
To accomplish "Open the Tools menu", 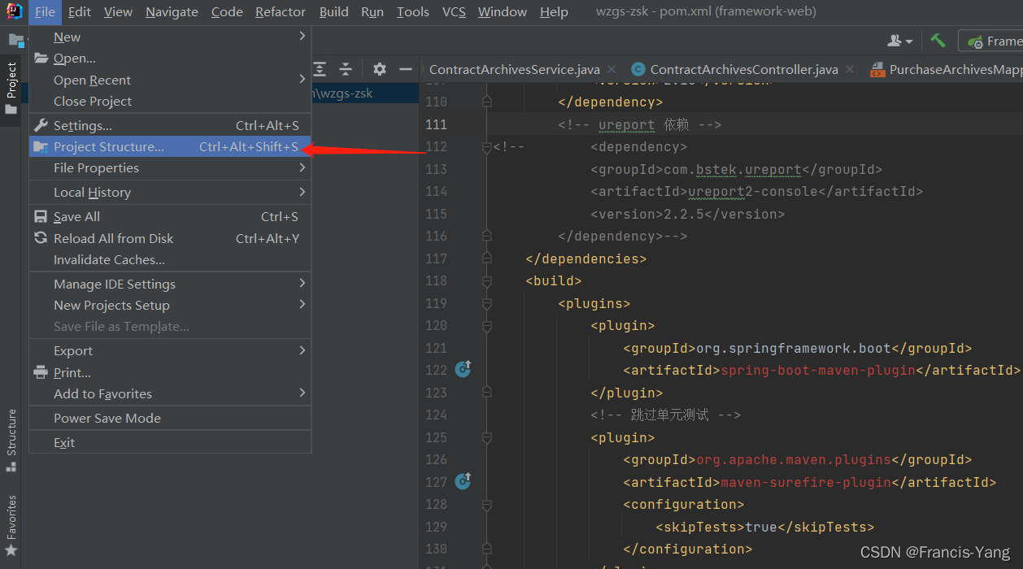I will coord(413,11).
